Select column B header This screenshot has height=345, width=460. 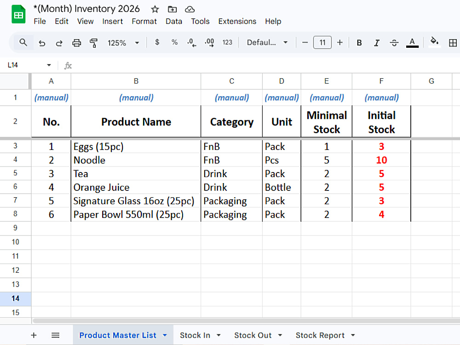click(136, 81)
